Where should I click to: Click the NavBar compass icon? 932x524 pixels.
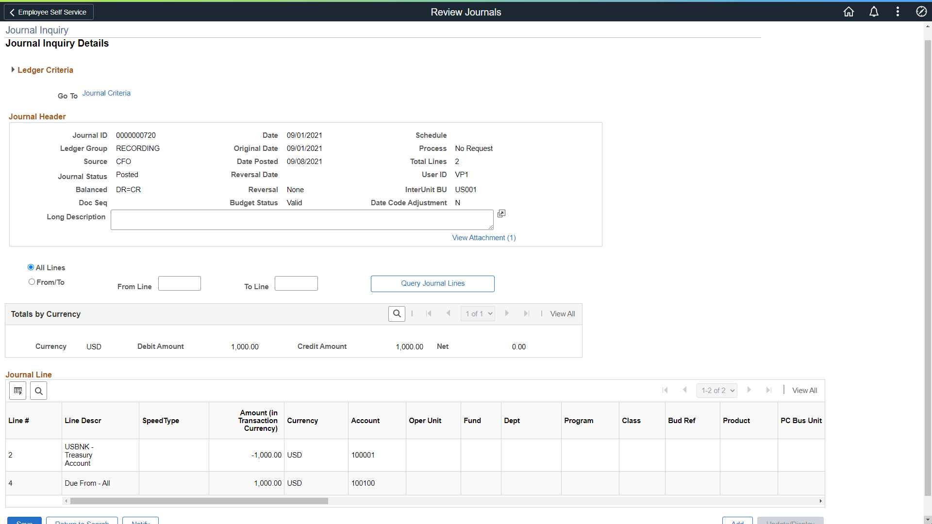[x=921, y=12]
